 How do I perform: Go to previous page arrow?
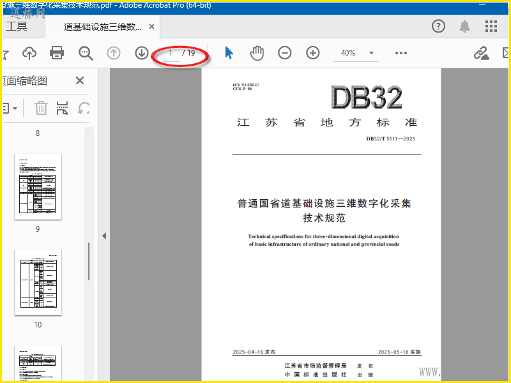pos(114,53)
